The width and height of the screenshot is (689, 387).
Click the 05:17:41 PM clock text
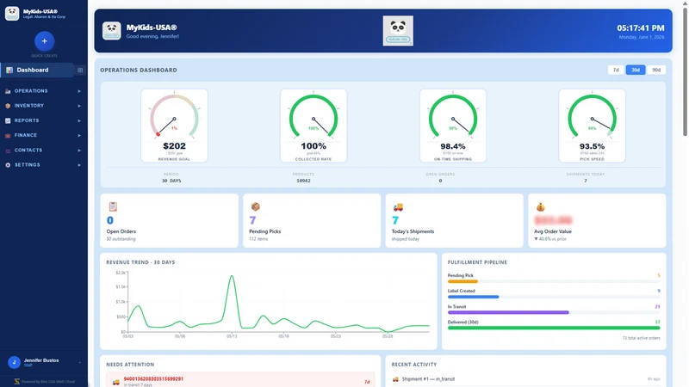(641, 28)
